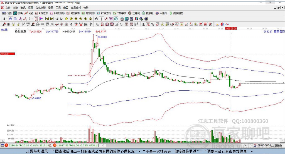Switch to the K线 chart view
Viewport: 285px width, 154px height.
click(x=29, y=13)
